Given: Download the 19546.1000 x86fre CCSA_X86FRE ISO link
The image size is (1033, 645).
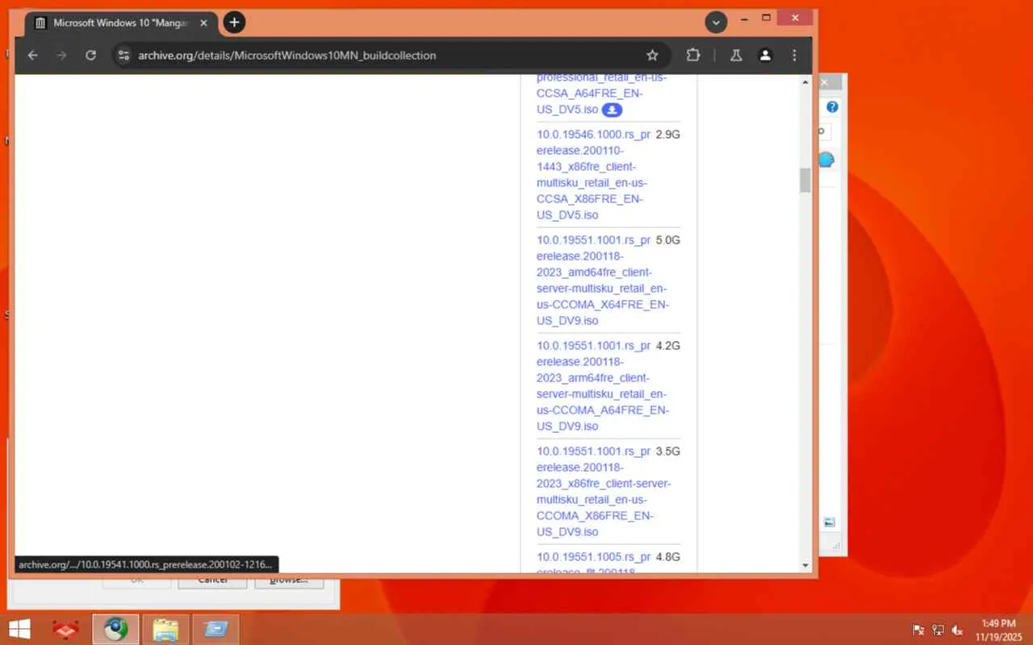Looking at the screenshot, I should 594,175.
